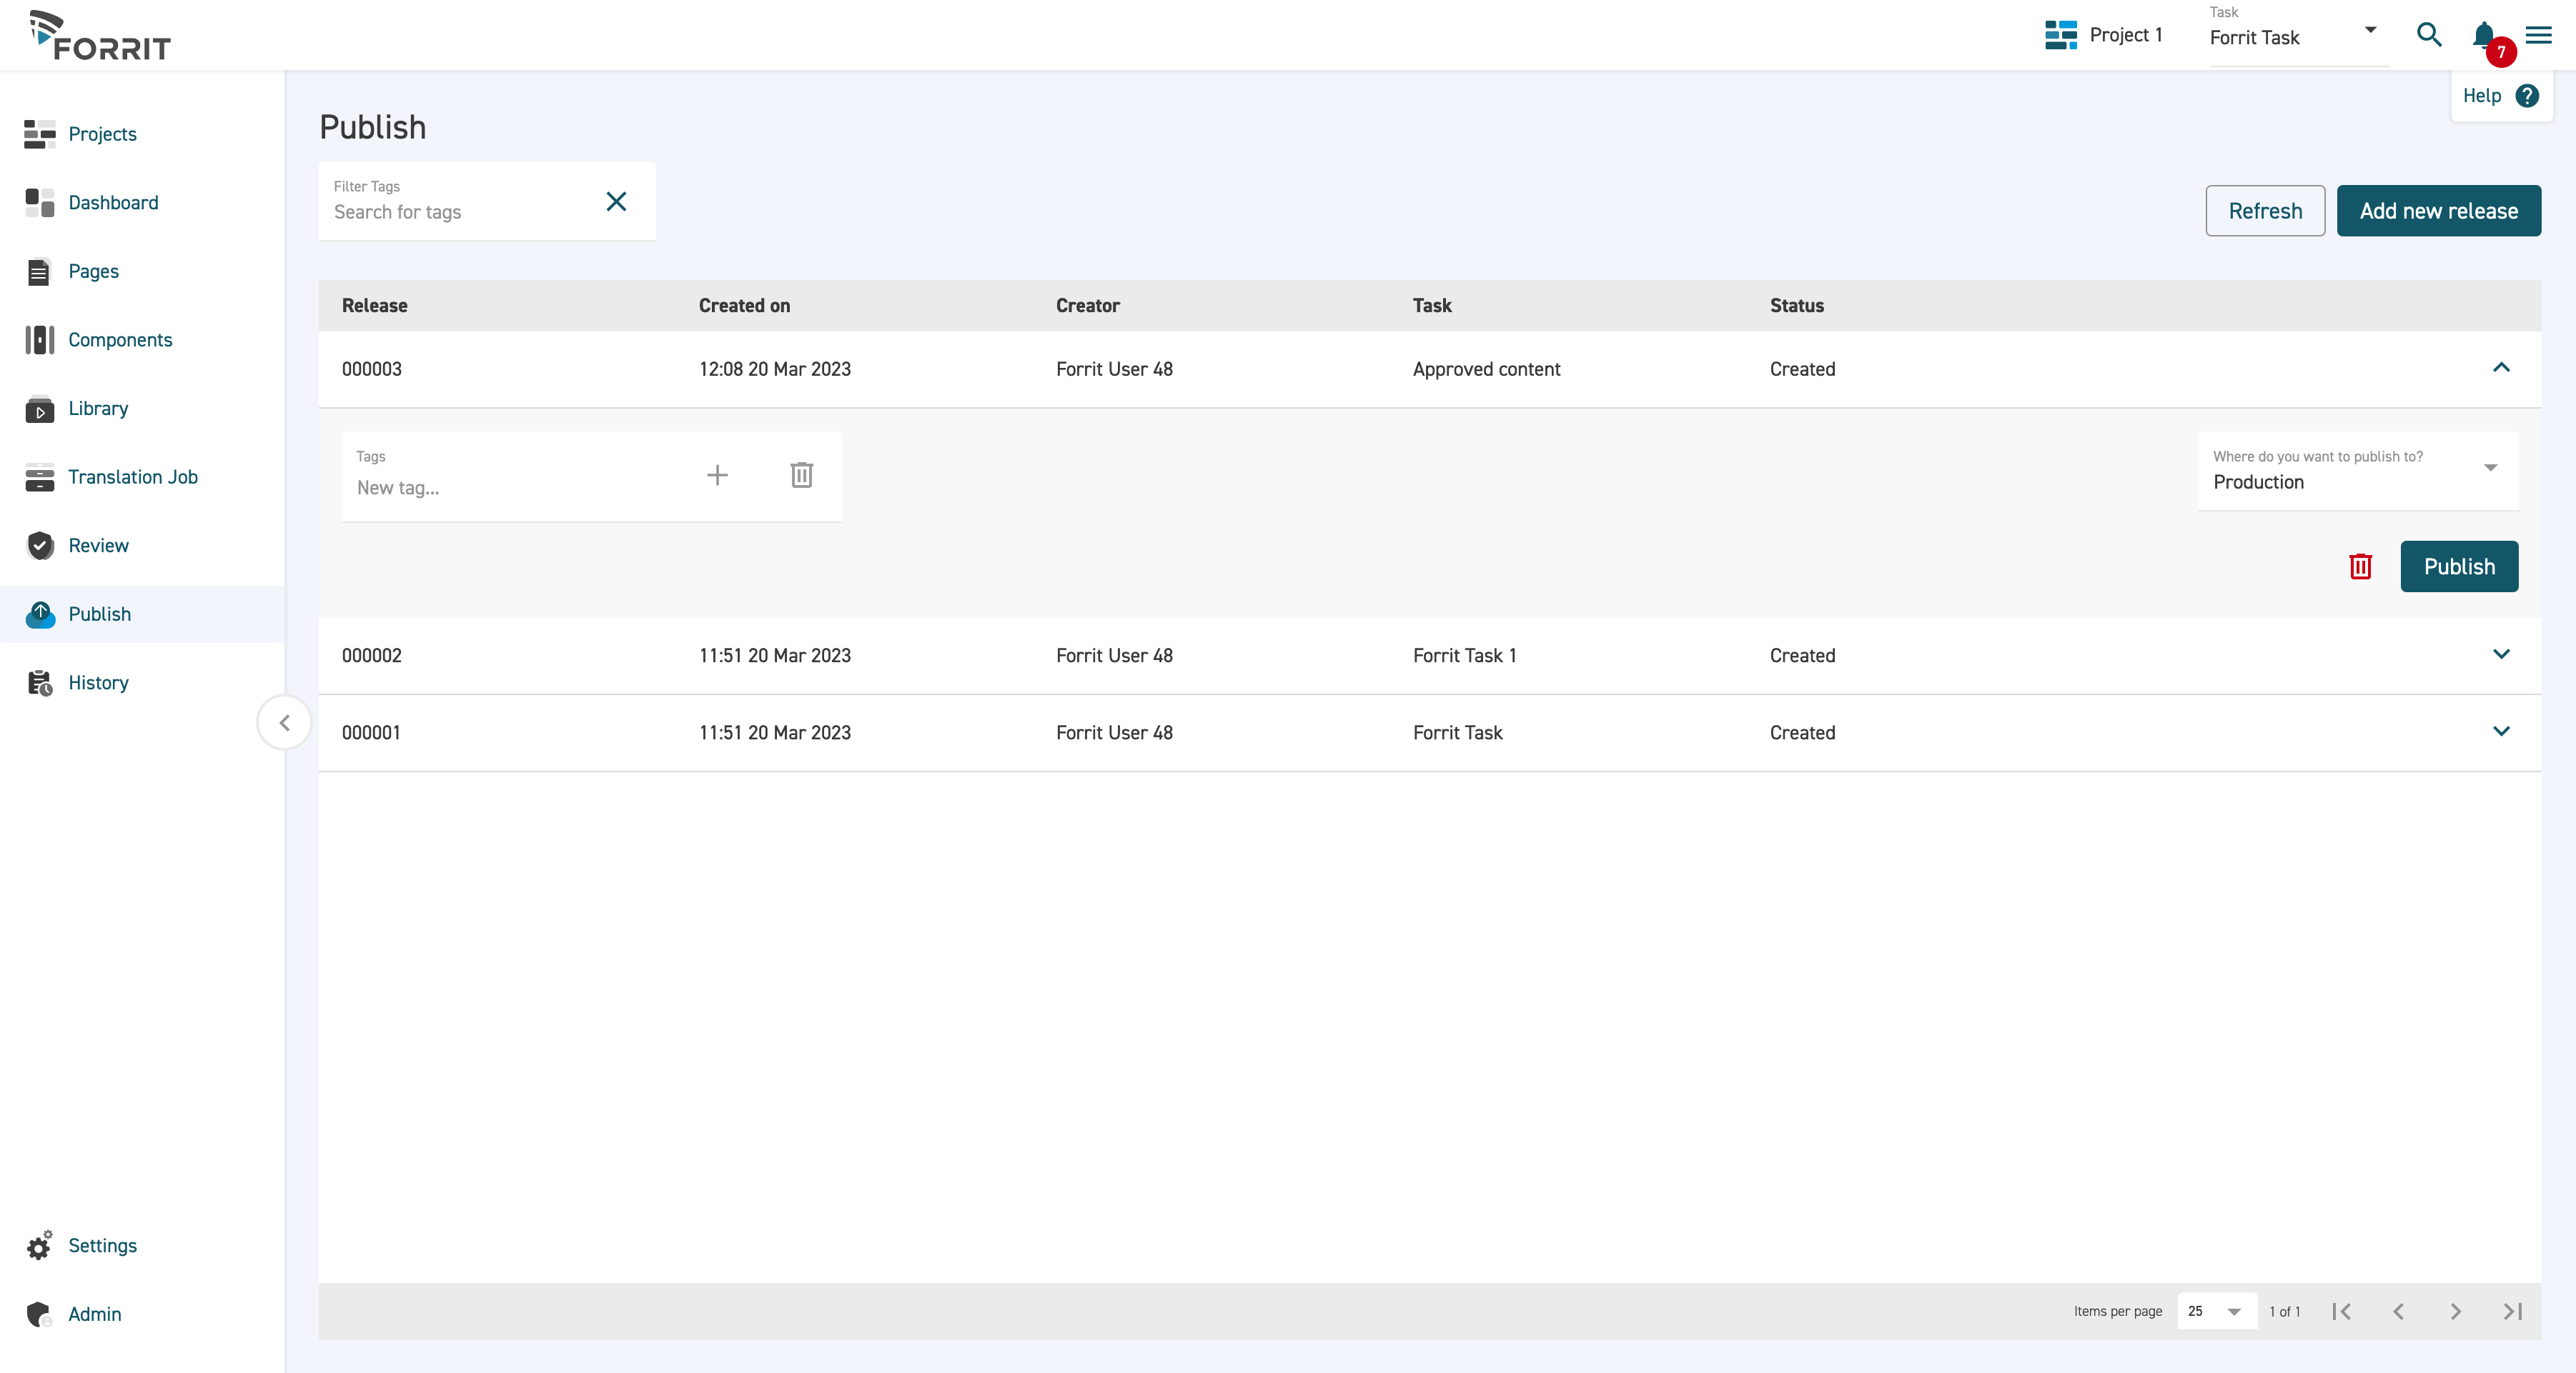This screenshot has width=2576, height=1373.
Task: Open the Review section
Action: 97,544
